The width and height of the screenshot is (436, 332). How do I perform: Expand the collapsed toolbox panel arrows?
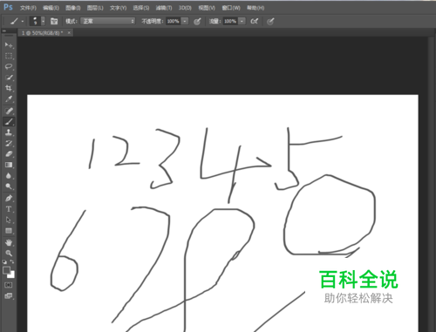4,30
